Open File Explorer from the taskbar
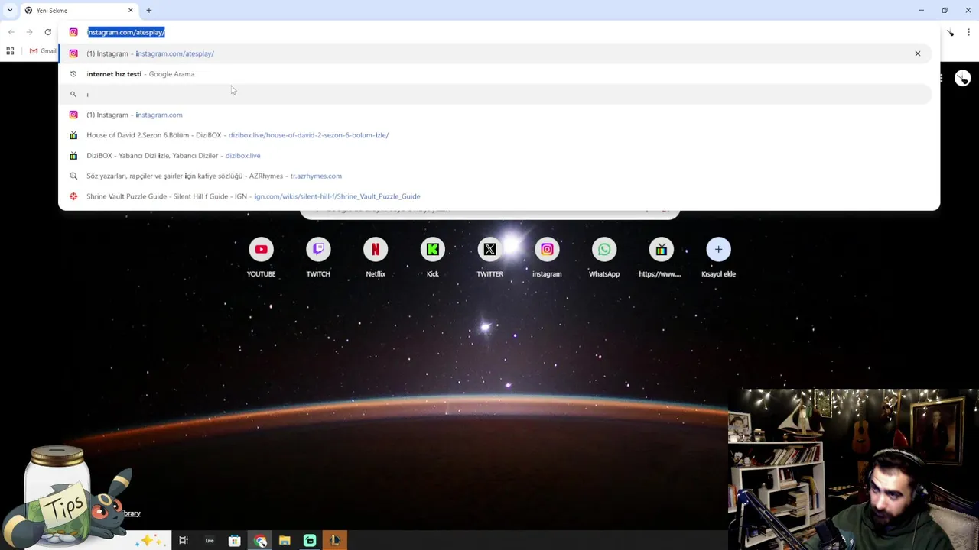 (285, 541)
